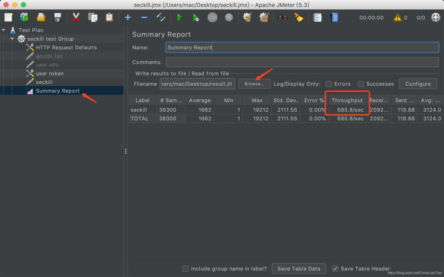The height and width of the screenshot is (277, 444).
Task: Click the Stop test icon
Action: pos(213,18)
